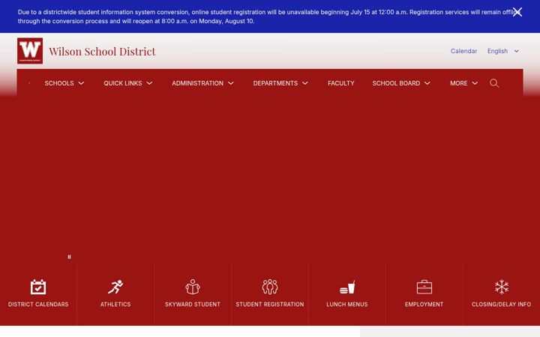Screen dimensions: 540x337
Task: Open the Student Registration text link
Action: pyautogui.click(x=270, y=304)
